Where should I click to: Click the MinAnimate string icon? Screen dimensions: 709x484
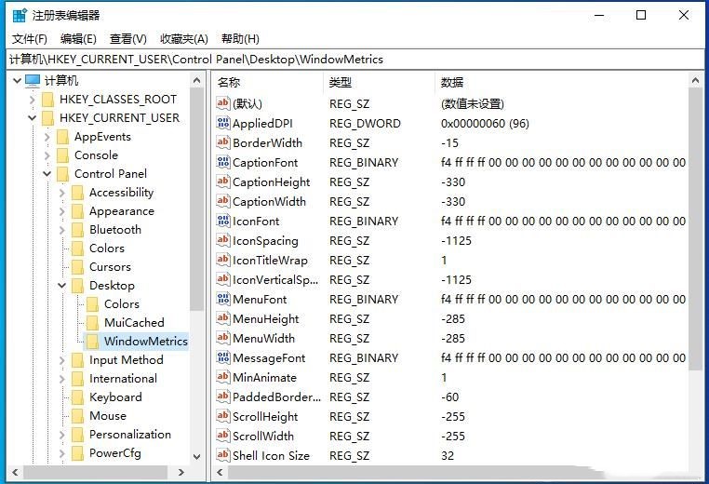pyautogui.click(x=223, y=377)
